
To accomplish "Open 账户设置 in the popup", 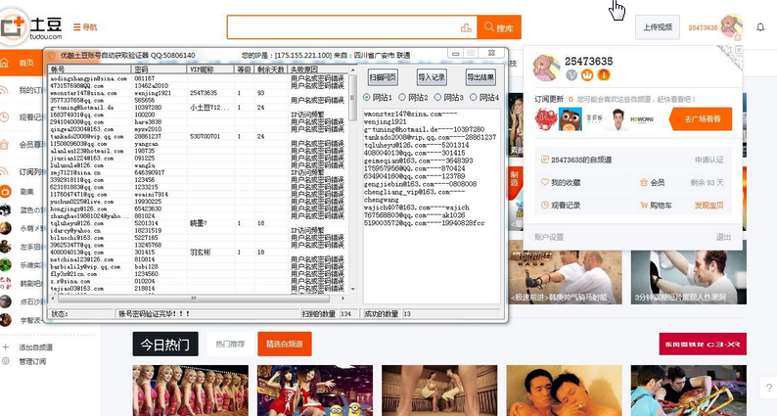I will pyautogui.click(x=549, y=237).
